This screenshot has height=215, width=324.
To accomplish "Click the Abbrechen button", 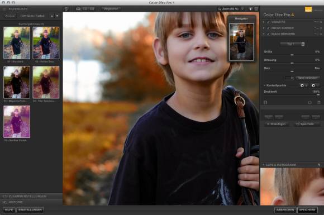I will pyautogui.click(x=285, y=210).
